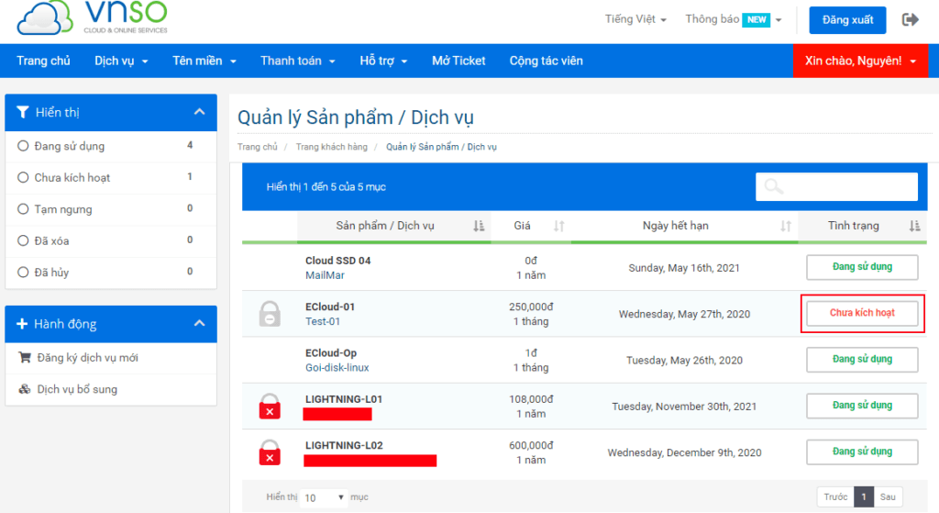Open the Dịch vụ menu dropdown
Screen dimensions: 939x513
pos(121,61)
